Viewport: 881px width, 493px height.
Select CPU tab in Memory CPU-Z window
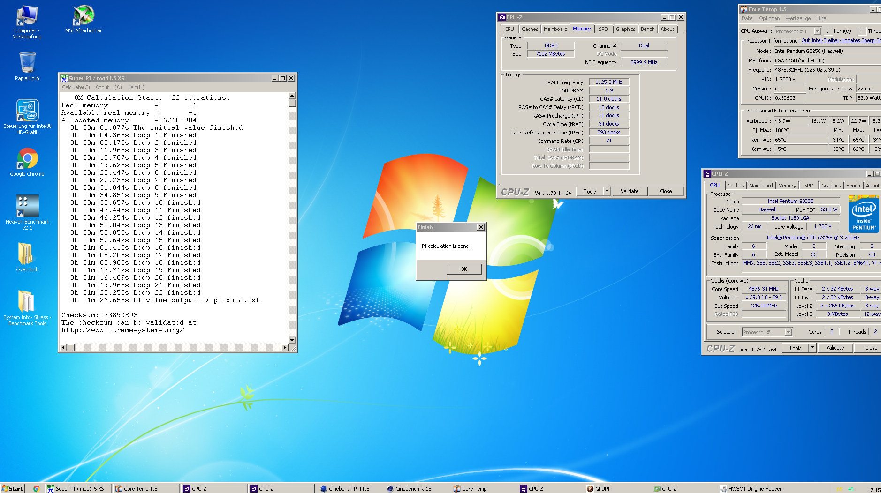tap(509, 29)
